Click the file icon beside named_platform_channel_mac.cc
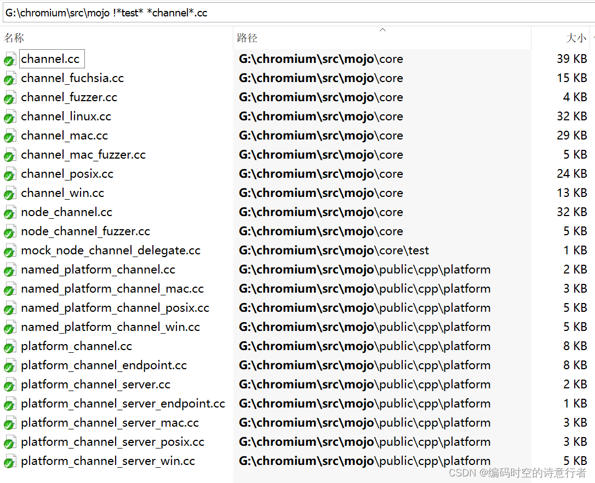The image size is (595, 483). [10, 289]
